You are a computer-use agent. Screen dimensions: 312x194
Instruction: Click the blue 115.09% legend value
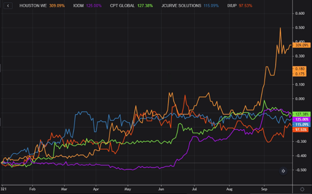point(211,6)
